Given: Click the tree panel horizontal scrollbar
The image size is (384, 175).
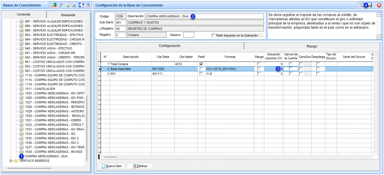Looking at the screenshot, I should 29,168.
